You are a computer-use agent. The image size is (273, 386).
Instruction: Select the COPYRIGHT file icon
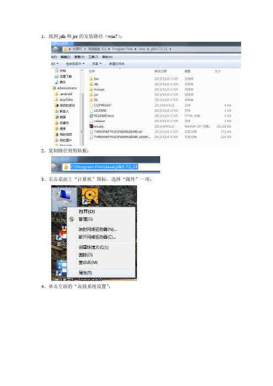click(x=91, y=105)
